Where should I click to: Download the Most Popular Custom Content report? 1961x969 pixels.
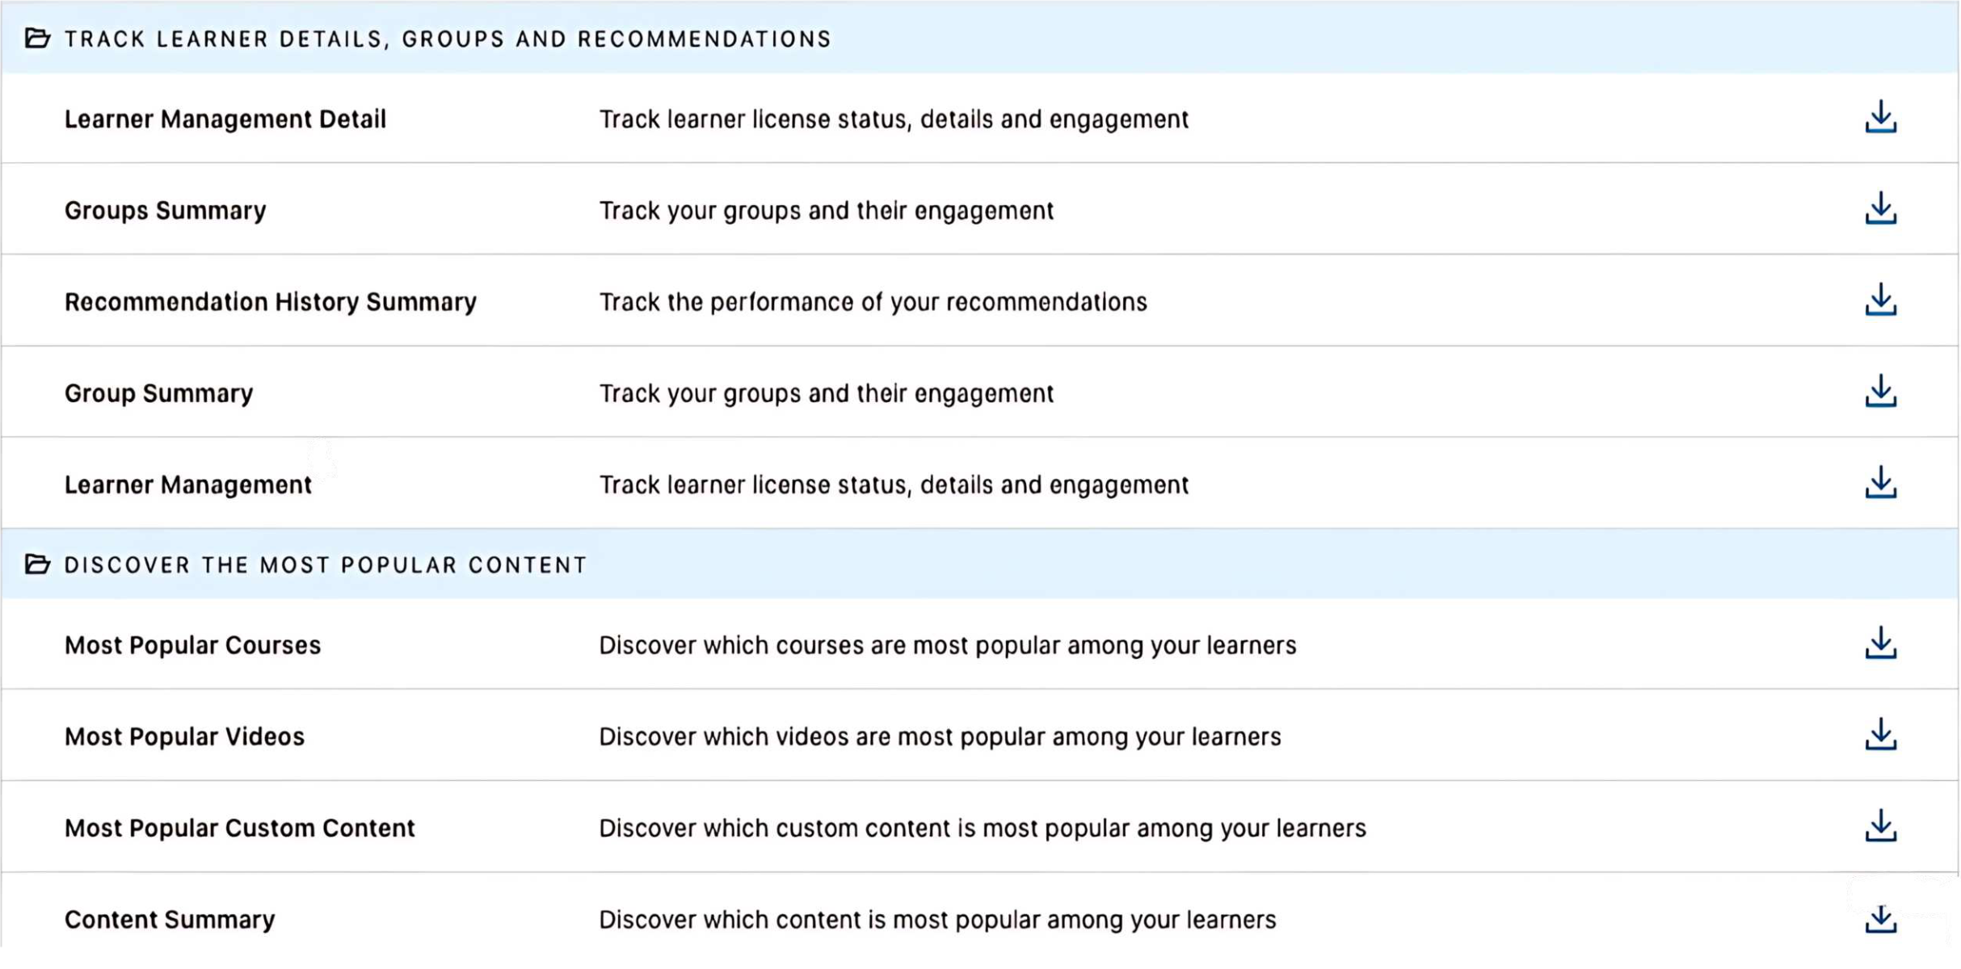tap(1880, 826)
